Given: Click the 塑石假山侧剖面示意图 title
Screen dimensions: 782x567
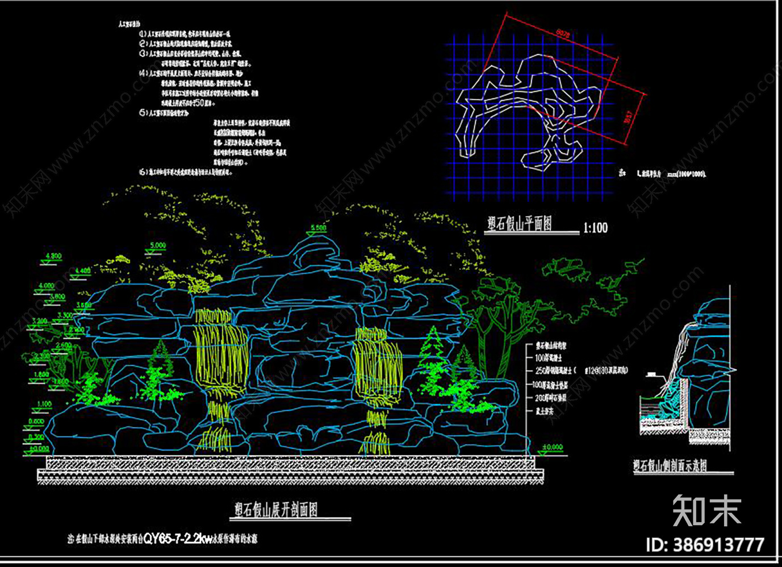Looking at the screenshot, I should click(670, 466).
